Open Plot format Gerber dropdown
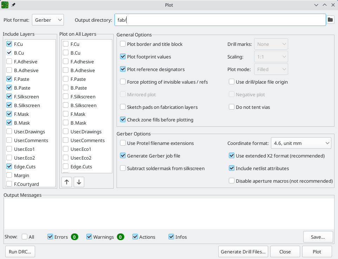Image resolution: width=338 pixels, height=259 pixels. click(x=48, y=20)
